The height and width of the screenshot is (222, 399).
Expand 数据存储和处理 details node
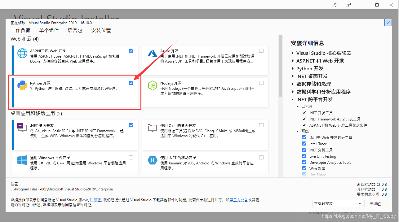tap(293, 84)
